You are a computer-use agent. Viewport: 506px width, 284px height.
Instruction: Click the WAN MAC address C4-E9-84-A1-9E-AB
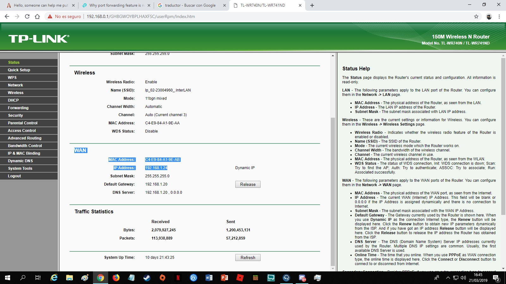pyautogui.click(x=163, y=160)
